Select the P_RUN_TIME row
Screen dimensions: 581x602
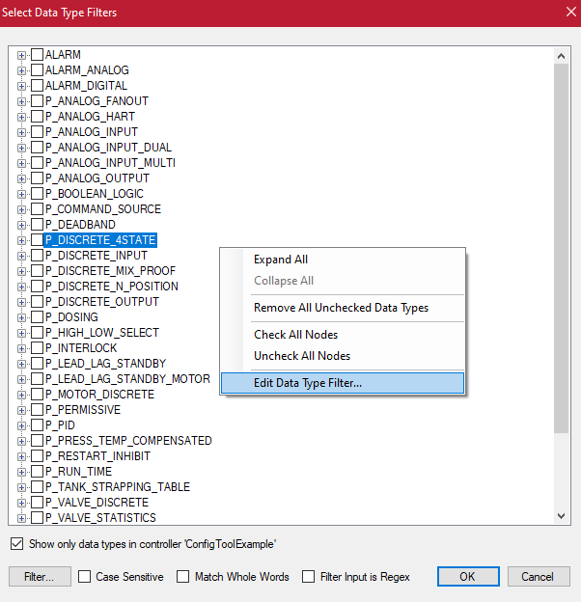point(79,472)
